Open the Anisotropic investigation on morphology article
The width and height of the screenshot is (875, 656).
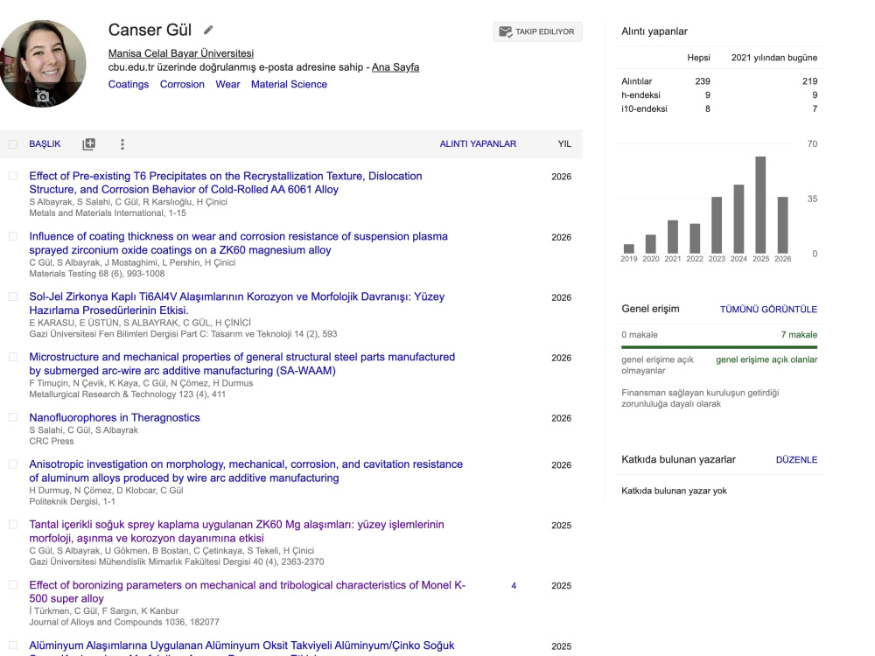click(246, 471)
